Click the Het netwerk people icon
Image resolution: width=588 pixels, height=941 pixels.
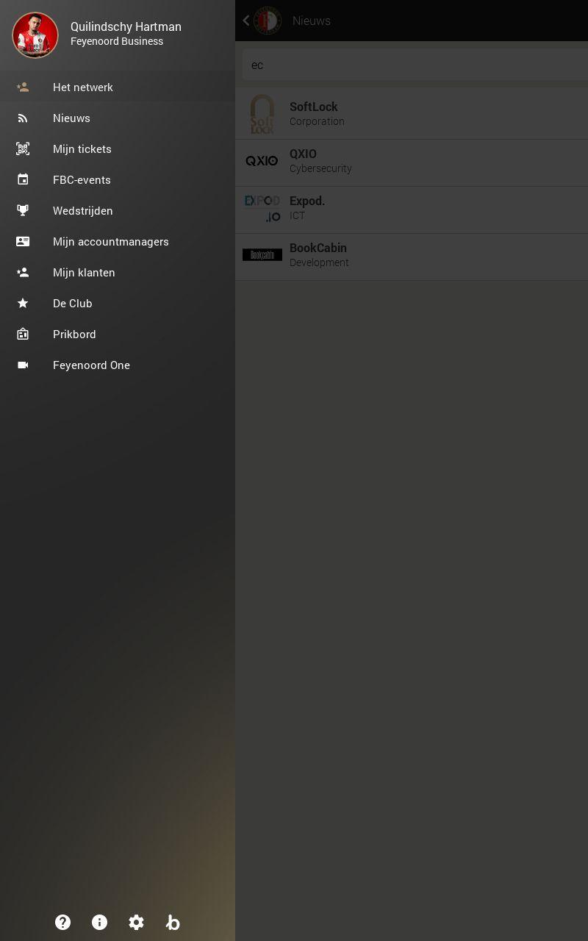[x=23, y=87]
